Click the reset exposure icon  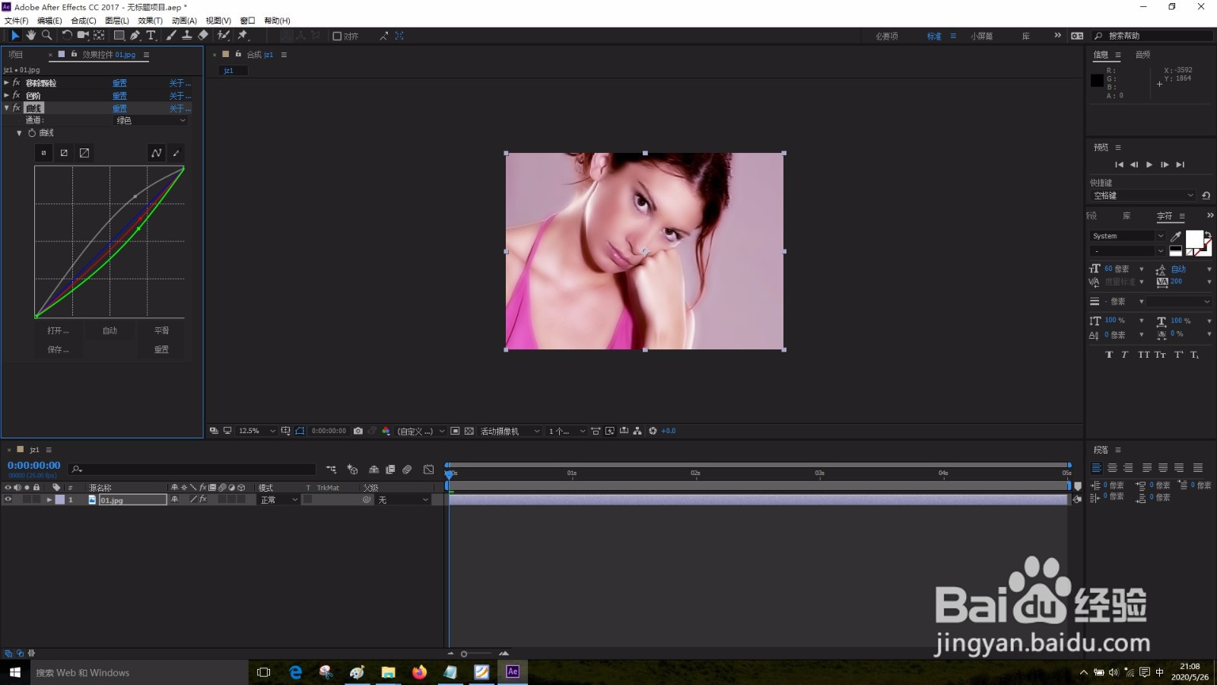pos(653,431)
